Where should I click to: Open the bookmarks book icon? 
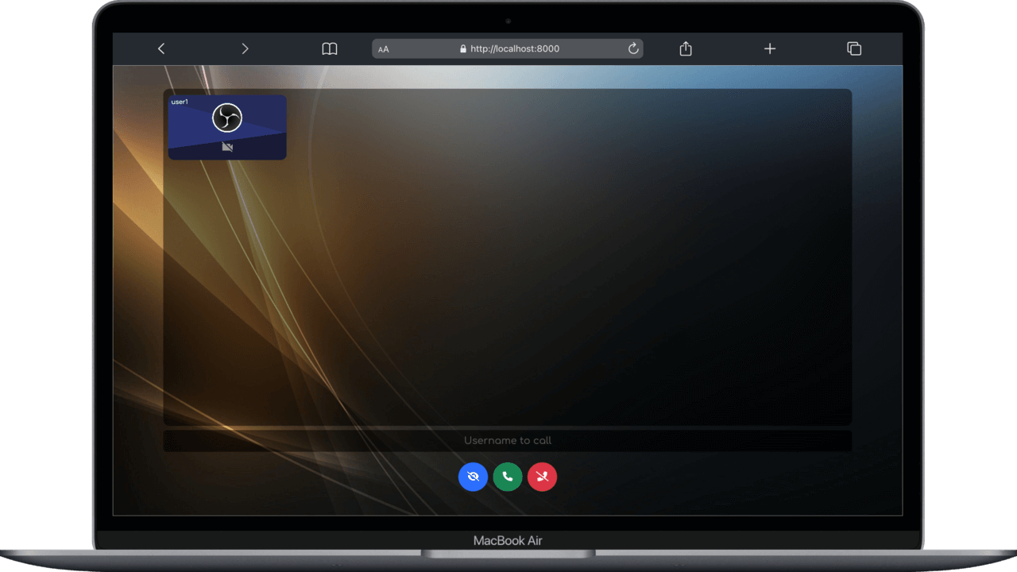tap(330, 49)
